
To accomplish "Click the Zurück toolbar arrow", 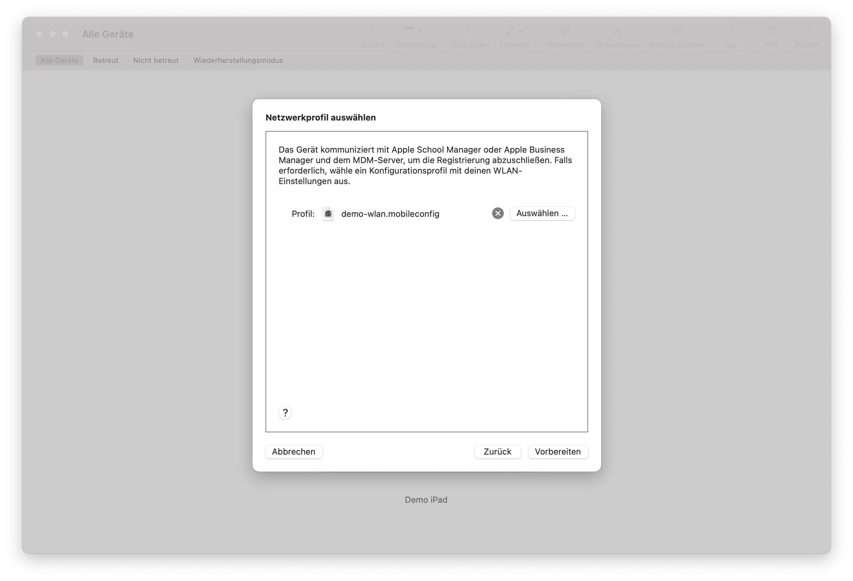I will point(372,31).
